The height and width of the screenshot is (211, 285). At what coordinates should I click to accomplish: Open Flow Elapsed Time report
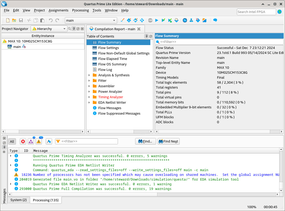112,59
